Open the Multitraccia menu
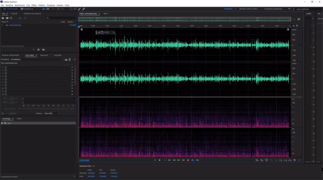Viewport: 323px width, 180px height. click(20, 5)
